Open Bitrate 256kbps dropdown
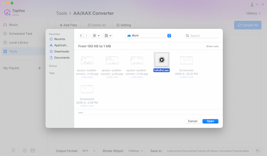 pos(136,151)
